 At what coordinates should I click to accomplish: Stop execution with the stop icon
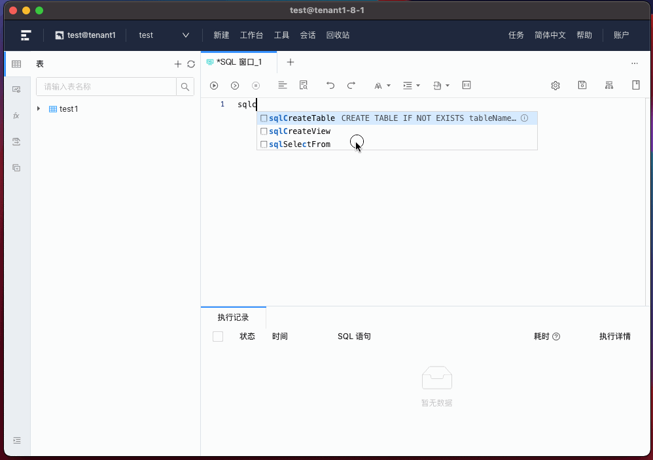coord(256,85)
